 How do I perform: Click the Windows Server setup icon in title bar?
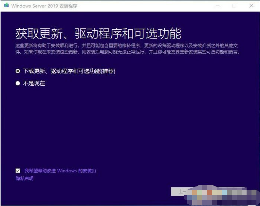pos(6,5)
